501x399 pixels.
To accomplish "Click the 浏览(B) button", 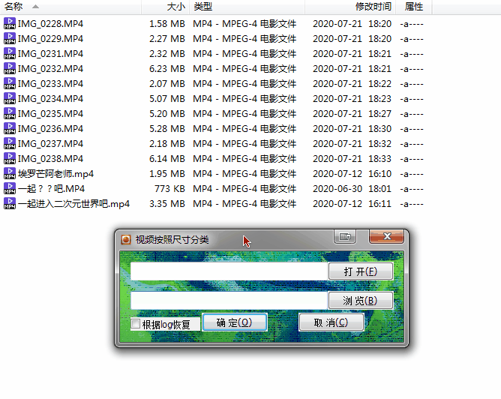I will (x=361, y=301).
